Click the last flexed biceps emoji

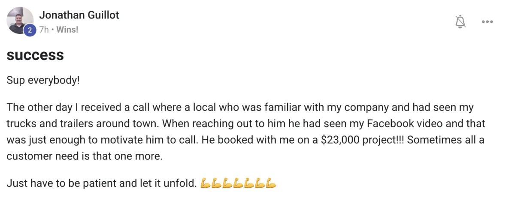[270, 184]
